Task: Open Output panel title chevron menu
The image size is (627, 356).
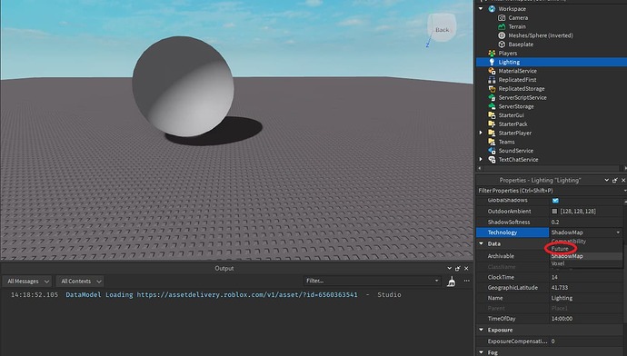Action: (x=450, y=269)
